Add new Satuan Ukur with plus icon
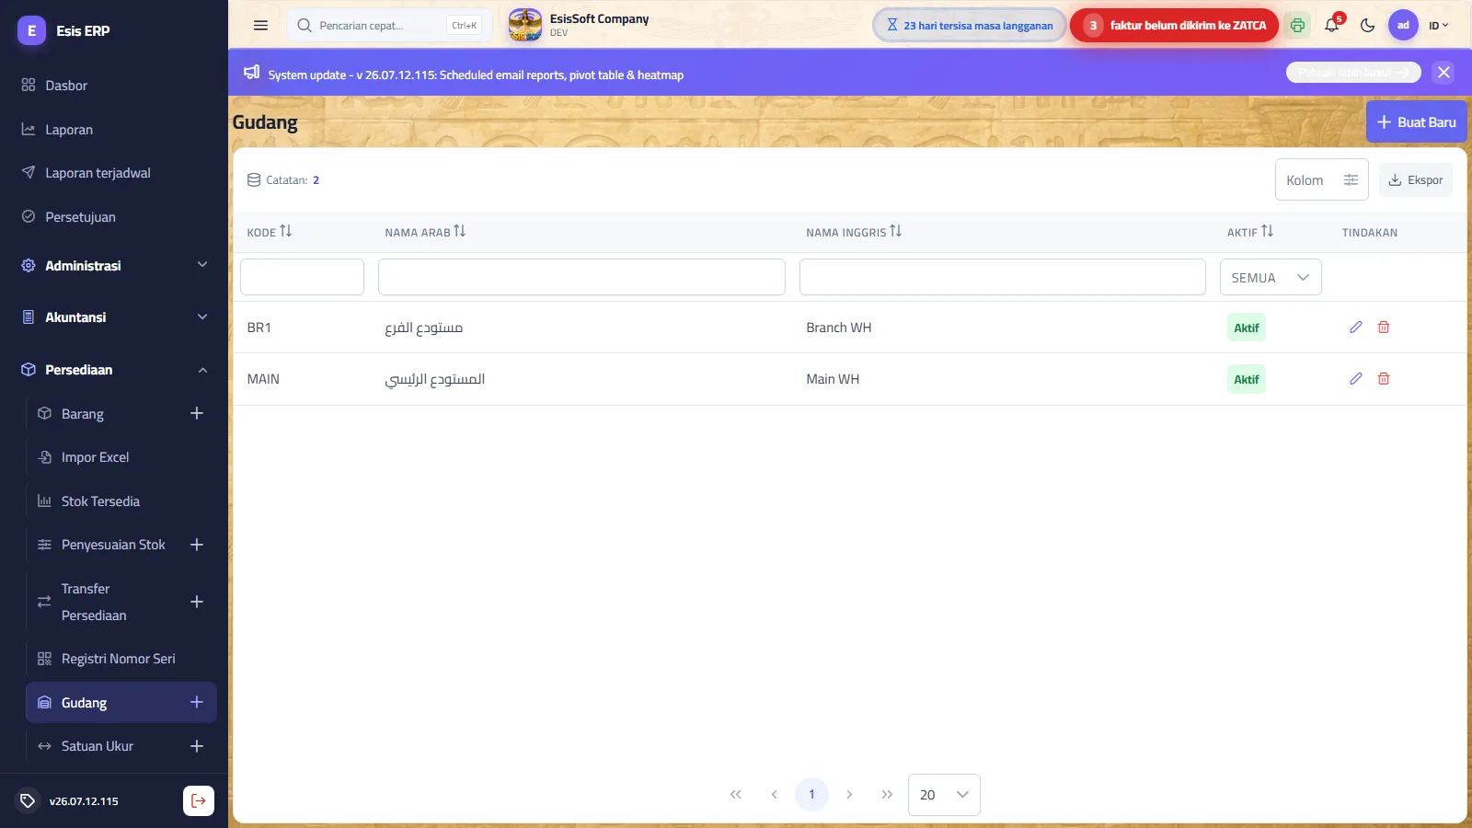 pos(196,746)
